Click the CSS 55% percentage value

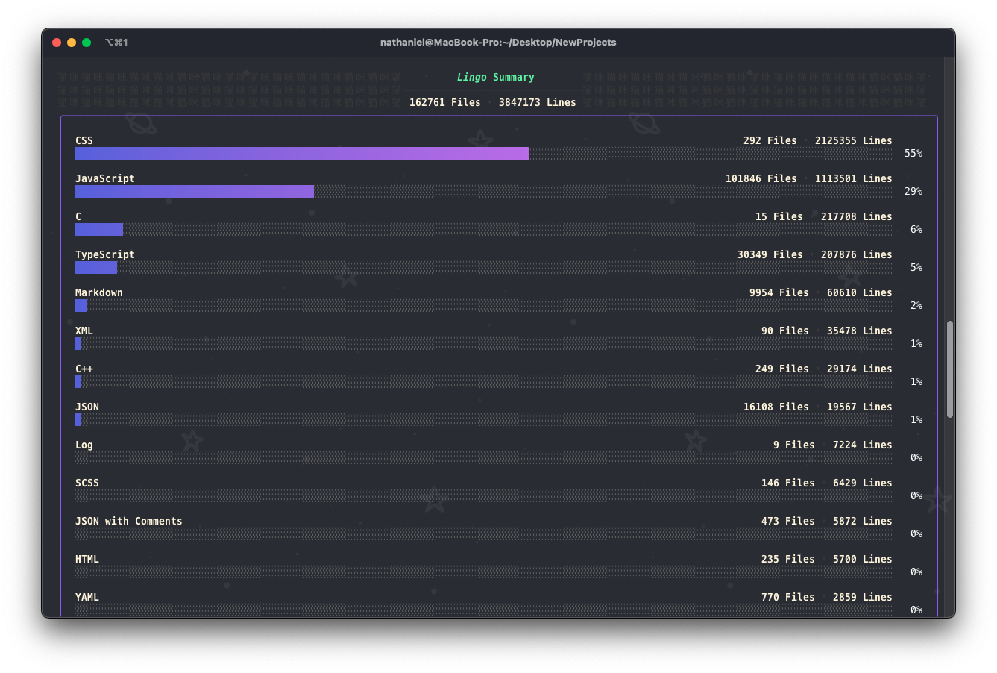pyautogui.click(x=916, y=153)
